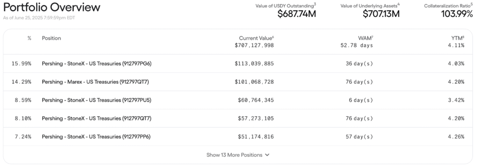Click the $687.74M USDY outstanding figure

pos(296,14)
